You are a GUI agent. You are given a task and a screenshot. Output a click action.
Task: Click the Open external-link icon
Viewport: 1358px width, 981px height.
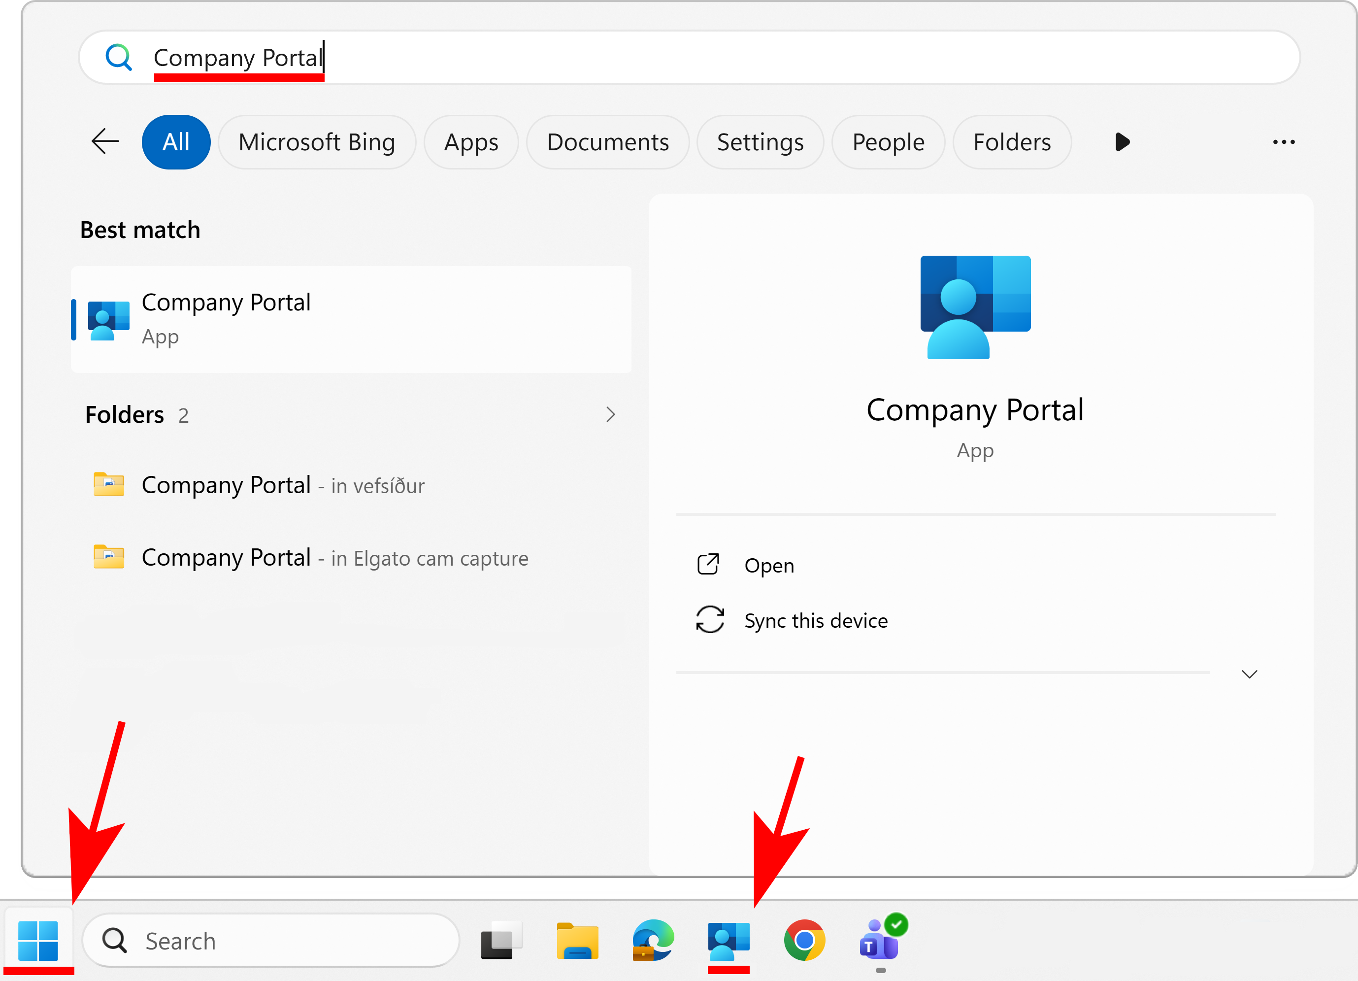tap(708, 564)
